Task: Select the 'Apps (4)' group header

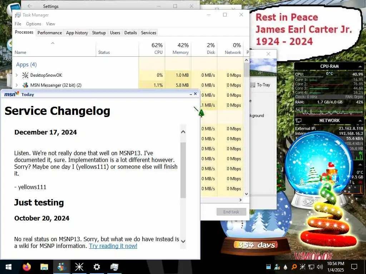Action: pyautogui.click(x=26, y=65)
